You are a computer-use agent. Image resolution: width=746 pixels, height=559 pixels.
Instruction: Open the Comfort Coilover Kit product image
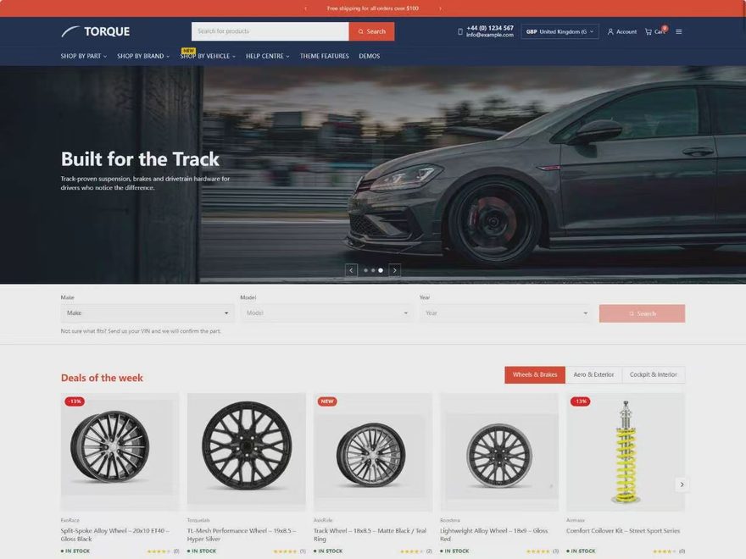(x=626, y=452)
